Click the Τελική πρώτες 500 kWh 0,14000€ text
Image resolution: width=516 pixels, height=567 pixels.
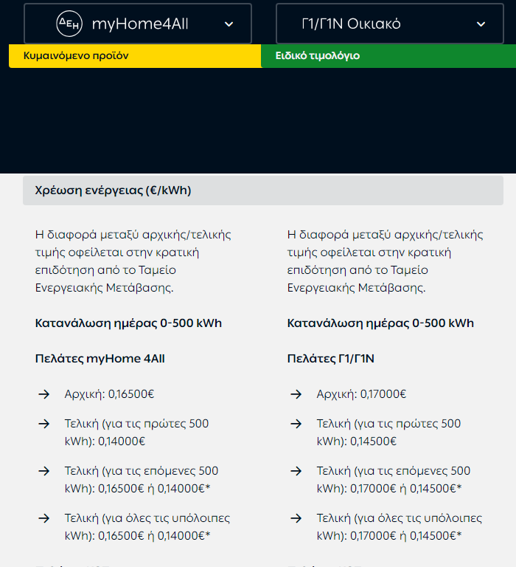[136, 432]
